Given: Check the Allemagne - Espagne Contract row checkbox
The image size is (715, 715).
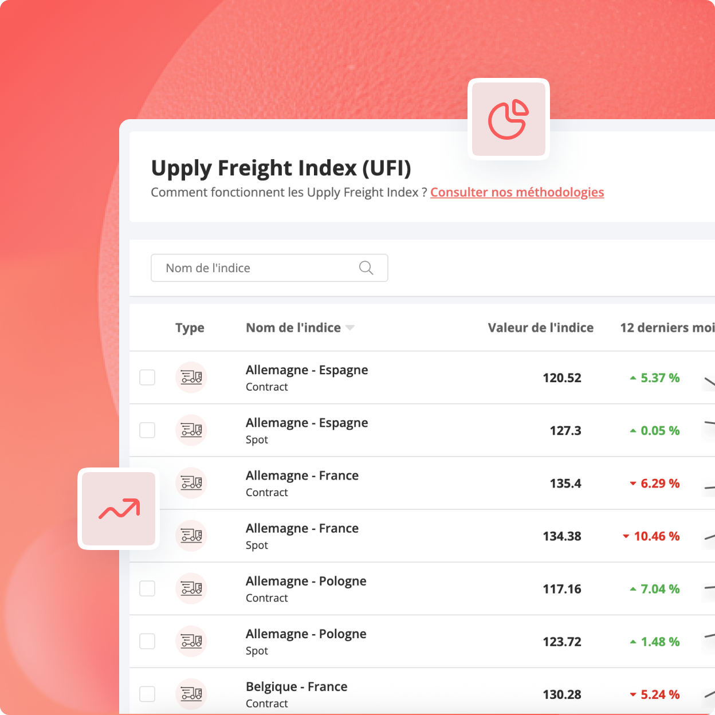Looking at the screenshot, I should (x=147, y=378).
